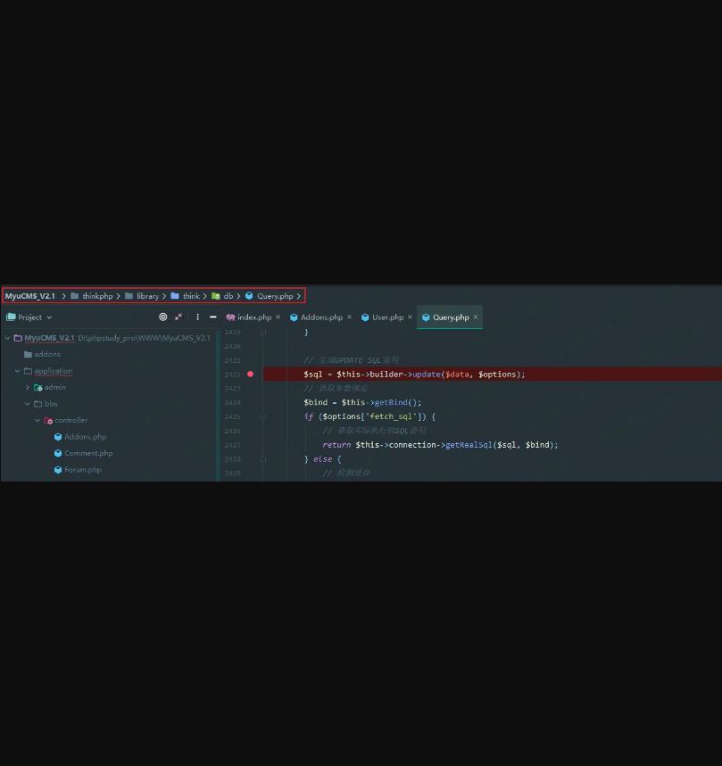The height and width of the screenshot is (766, 722).
Task: Close the index.php editor tab
Action: tap(278, 317)
